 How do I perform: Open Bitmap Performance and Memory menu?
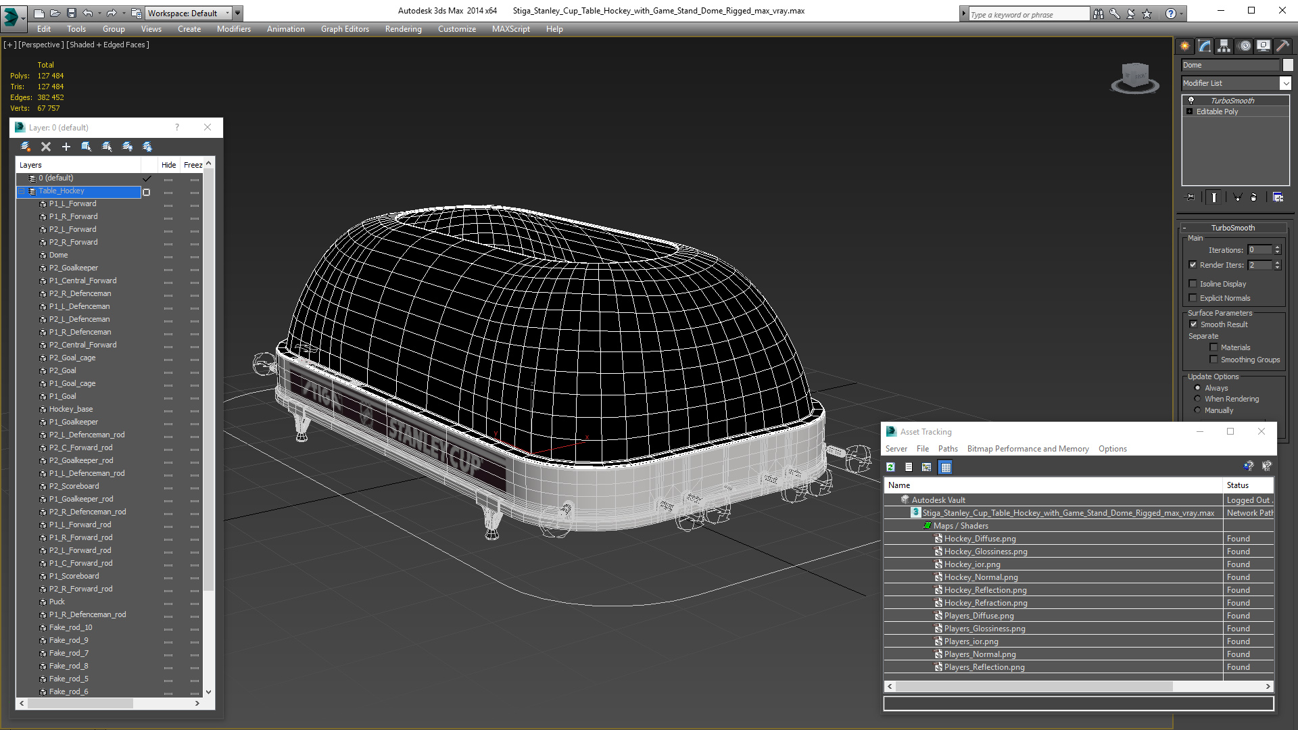tap(1028, 449)
